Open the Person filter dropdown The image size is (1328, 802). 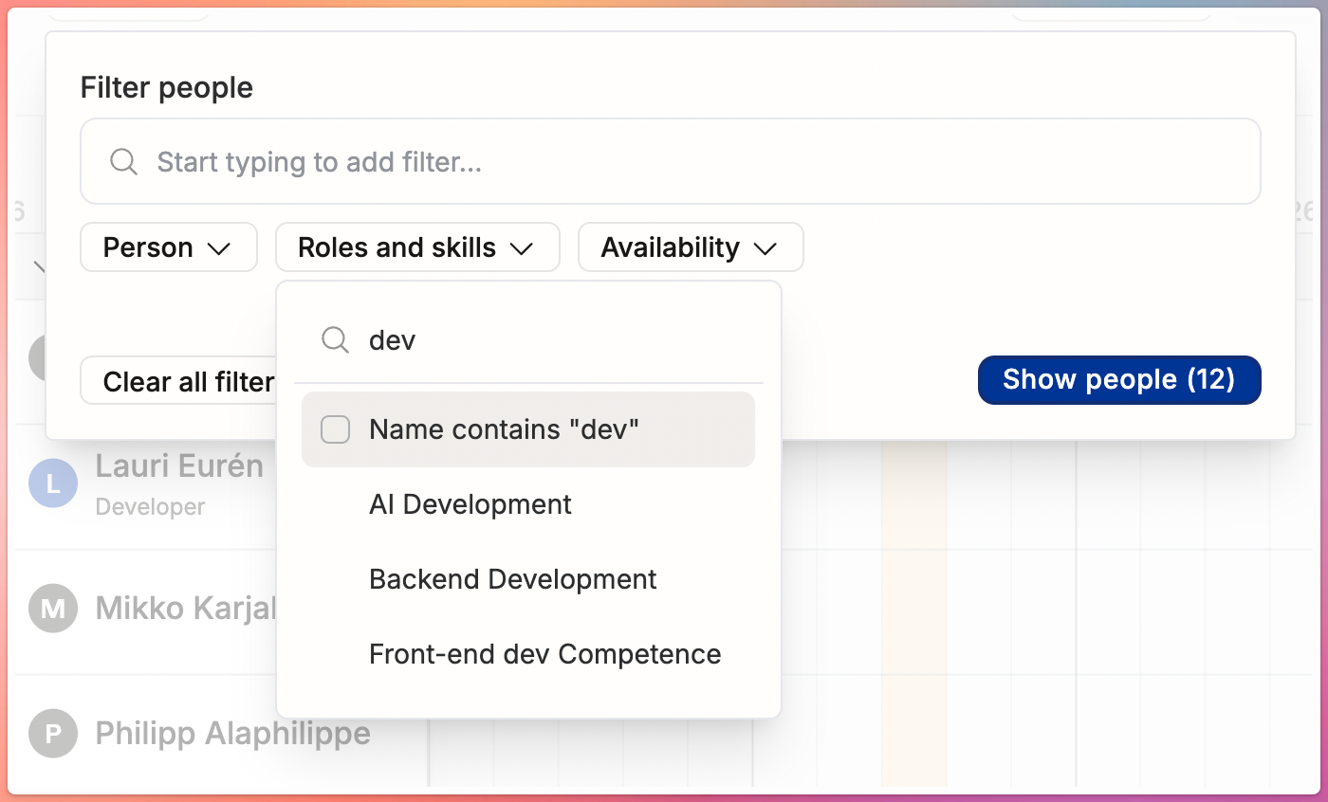click(169, 247)
